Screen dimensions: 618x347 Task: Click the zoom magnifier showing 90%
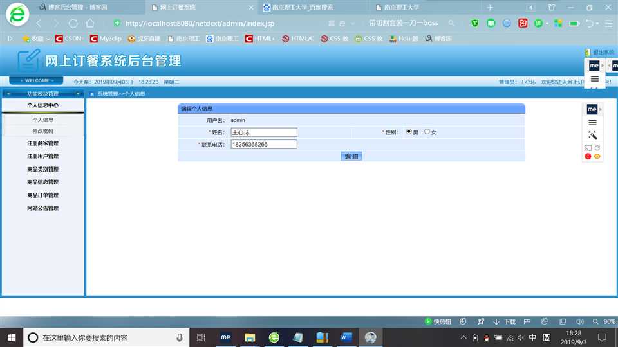coord(595,321)
